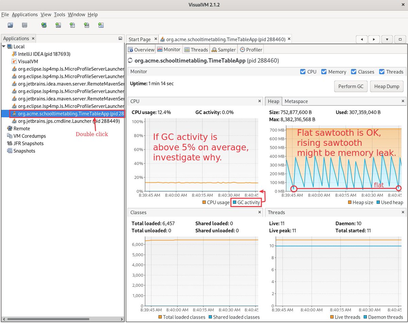The height and width of the screenshot is (323, 408).
Task: Click the Add Remote Host toolbar icon
Action: point(44,25)
